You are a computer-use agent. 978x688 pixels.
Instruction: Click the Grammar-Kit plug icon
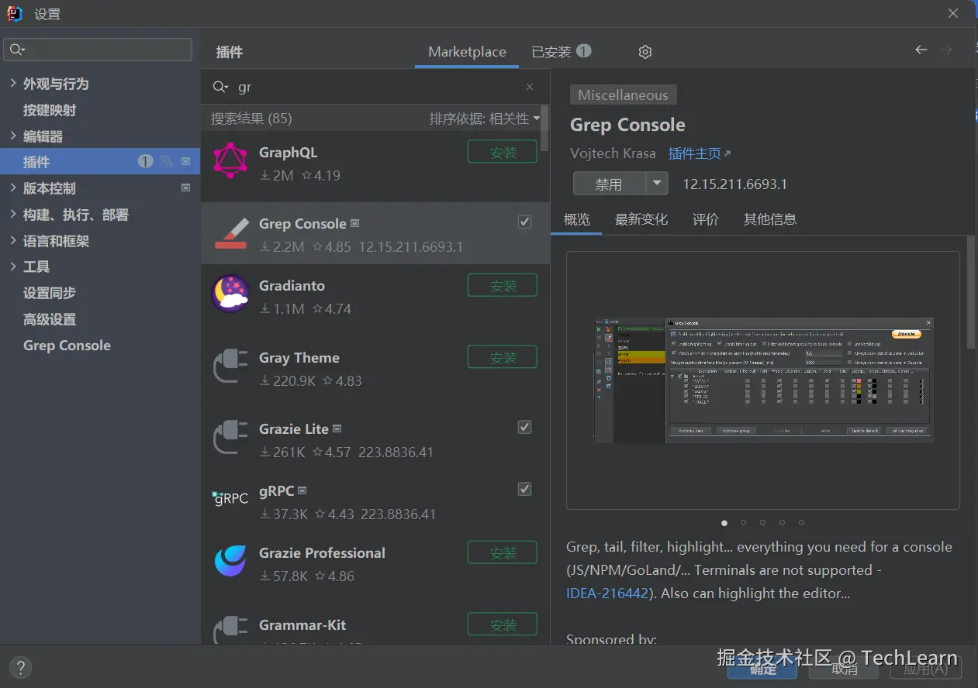click(x=230, y=631)
